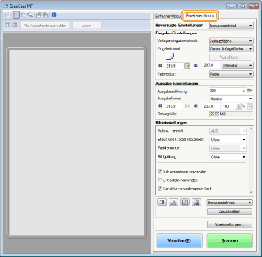Click the Bildeinstellungen scrollbar down arrow
This screenshot has height=257, width=262.
(251, 193)
